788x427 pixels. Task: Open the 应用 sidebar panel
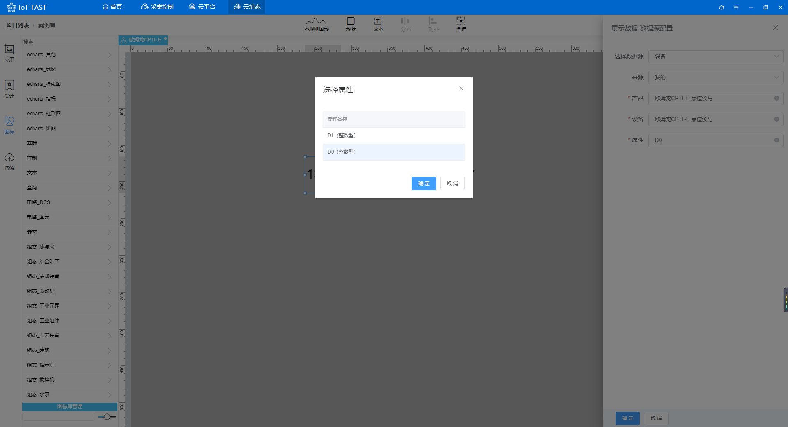(9, 53)
